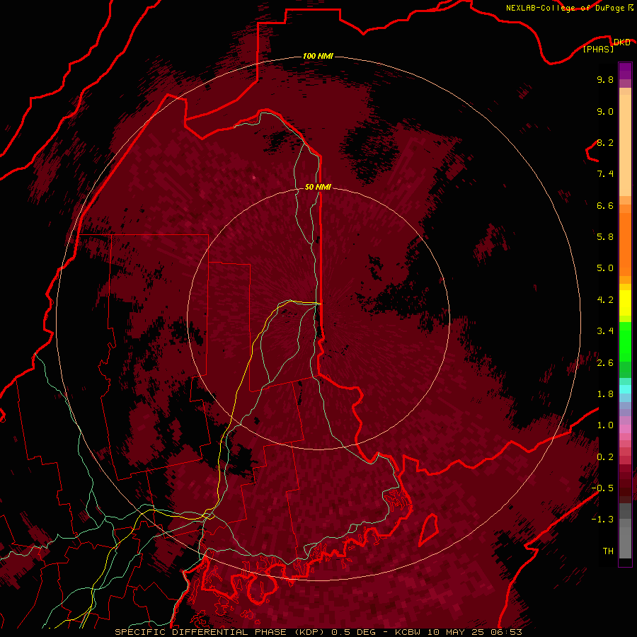Click the "DKD" product code label

pos(621,42)
